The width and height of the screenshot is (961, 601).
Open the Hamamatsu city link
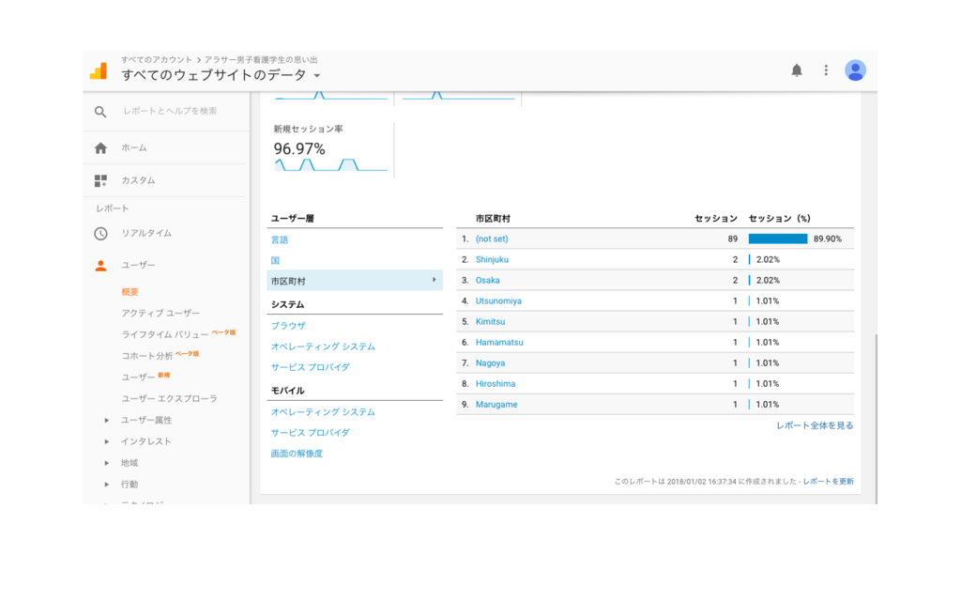499,342
